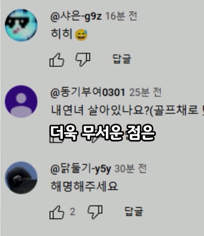Image resolution: width=204 pixels, height=236 pixels.
Task: Click the 25분 전 comment timestamp
Action: point(145,92)
